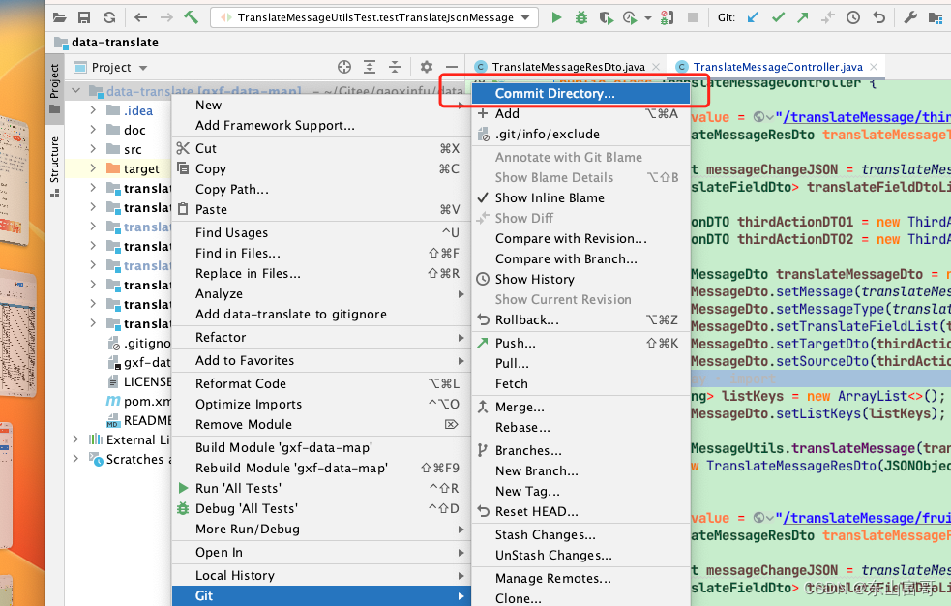The height and width of the screenshot is (606, 951).
Task: Select Pull... in Git submenu
Action: (581, 363)
